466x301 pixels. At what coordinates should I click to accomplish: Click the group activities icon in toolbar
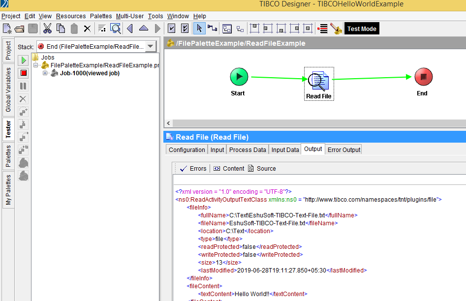227,29
